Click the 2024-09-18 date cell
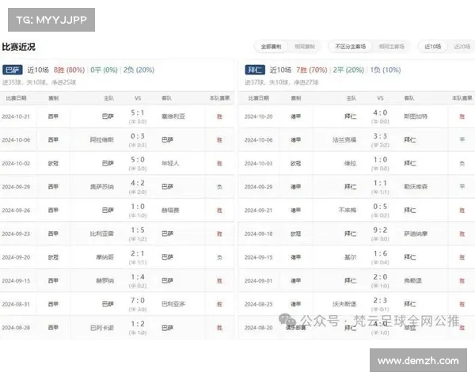This screenshot has width=475, height=380. (x=258, y=234)
